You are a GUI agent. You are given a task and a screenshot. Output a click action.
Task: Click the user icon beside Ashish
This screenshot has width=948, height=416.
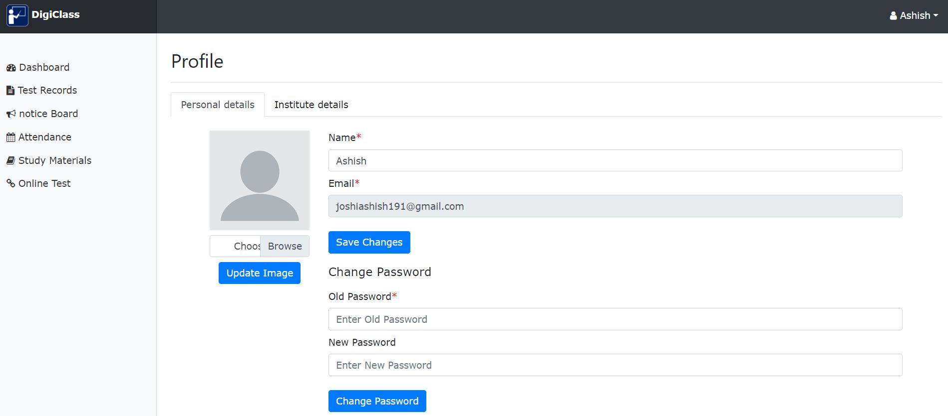[x=893, y=16]
